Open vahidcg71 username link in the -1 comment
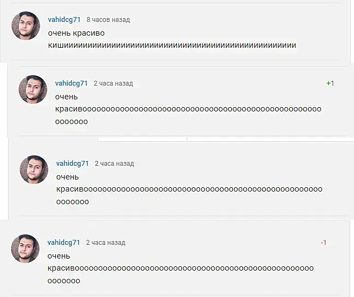Viewport: 354px width, 297px height. [64, 243]
